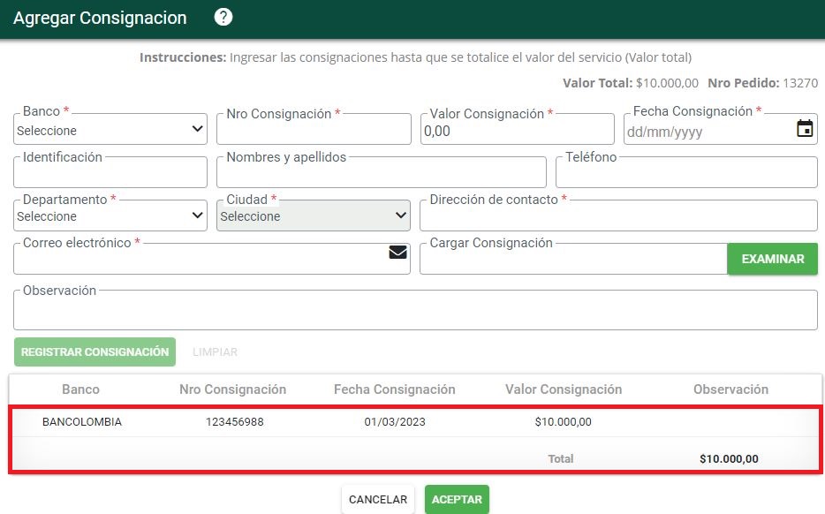
Task: Click the envelope icon in Correo electrónico
Action: click(x=397, y=253)
